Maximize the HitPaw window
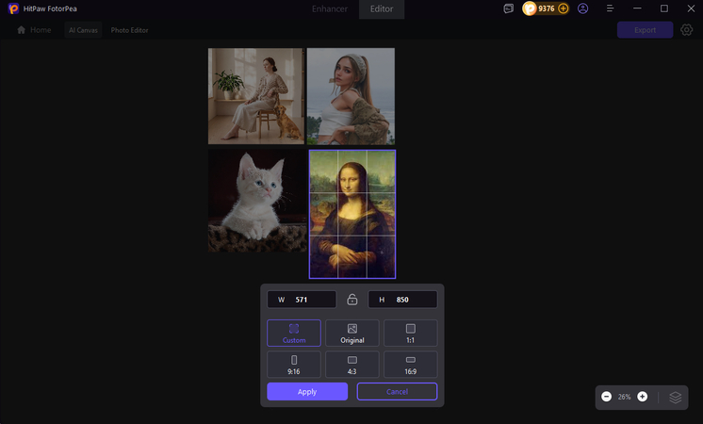The width and height of the screenshot is (703, 424). coord(664,8)
